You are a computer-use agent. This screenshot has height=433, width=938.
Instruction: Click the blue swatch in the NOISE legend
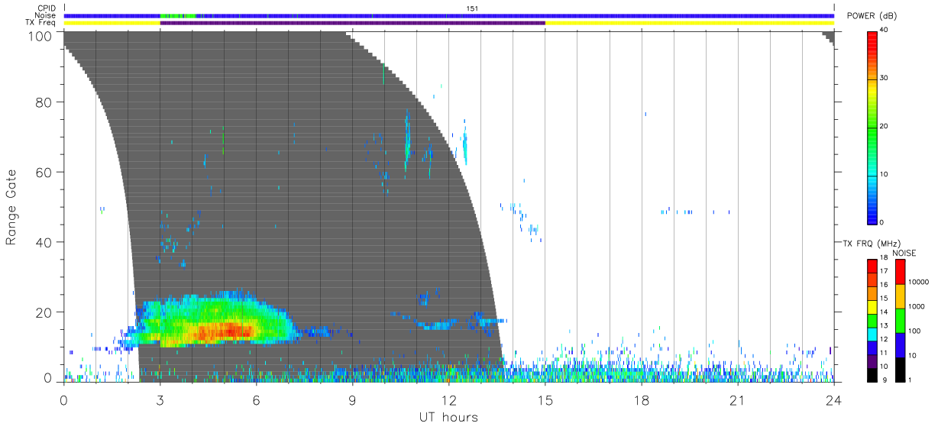pyautogui.click(x=900, y=344)
